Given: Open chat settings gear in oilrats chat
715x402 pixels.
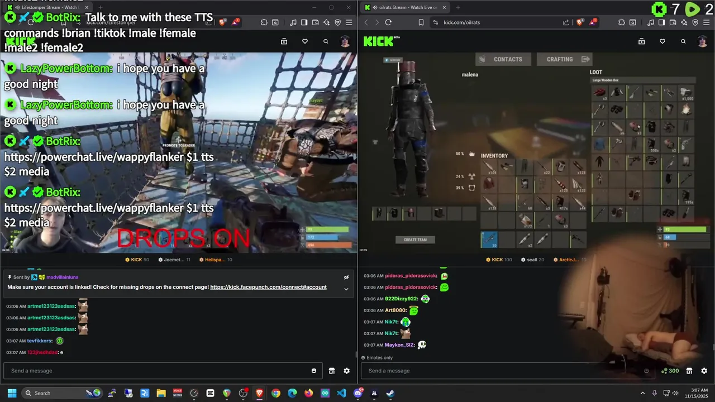Looking at the screenshot, I should [704, 371].
